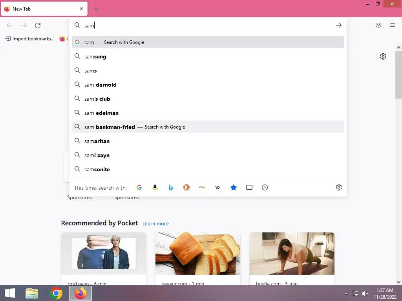The width and height of the screenshot is (402, 301).
Task: Click scrollbar down arrow
Action: [x=398, y=282]
